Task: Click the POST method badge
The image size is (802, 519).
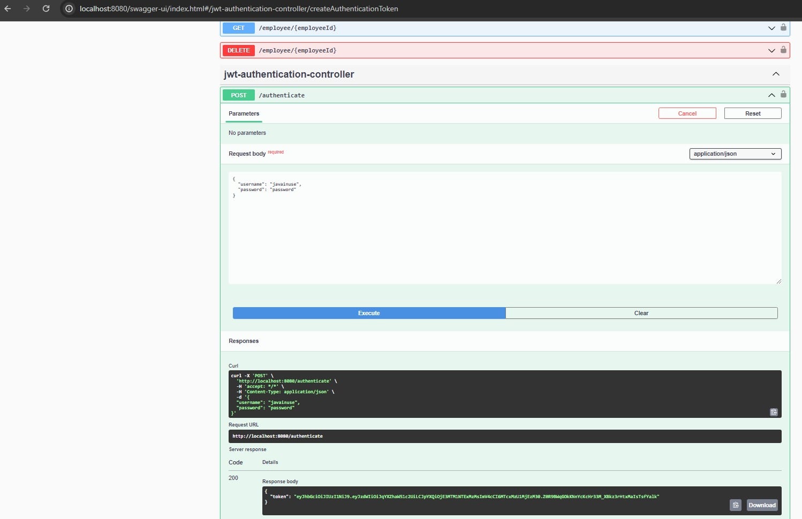Action: click(x=239, y=95)
